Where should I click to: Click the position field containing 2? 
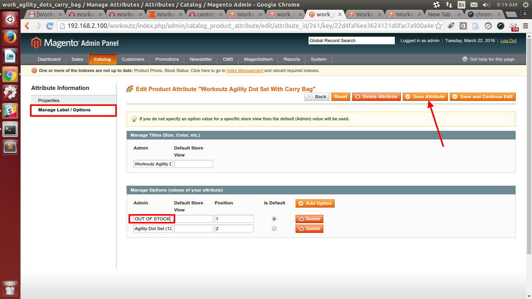(234, 229)
